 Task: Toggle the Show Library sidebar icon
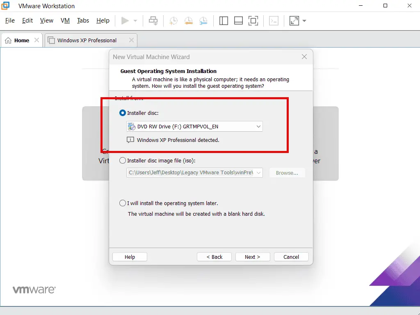tap(224, 21)
